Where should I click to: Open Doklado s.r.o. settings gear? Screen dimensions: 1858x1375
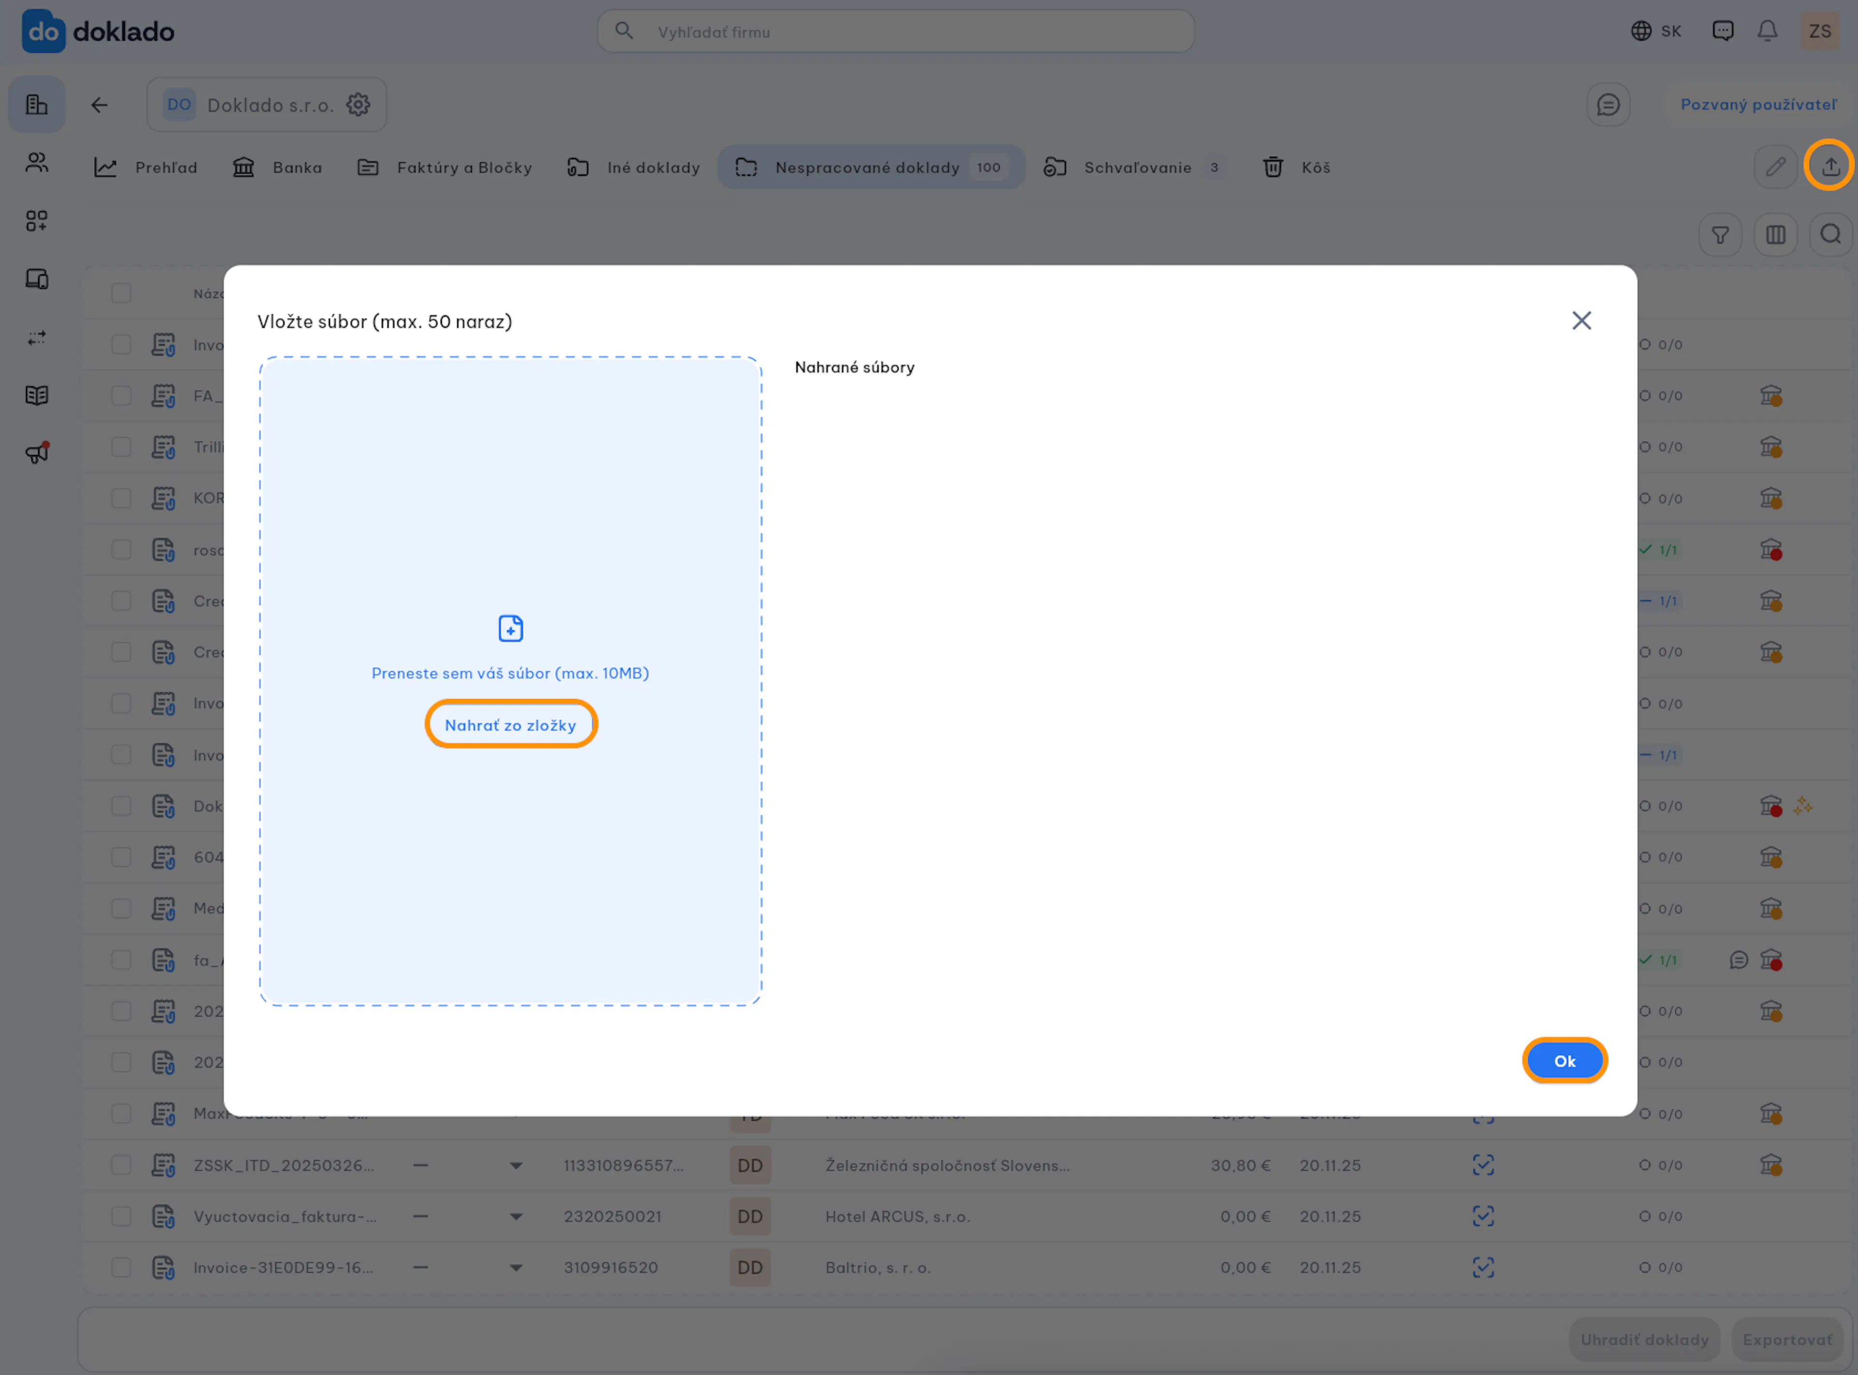359,105
